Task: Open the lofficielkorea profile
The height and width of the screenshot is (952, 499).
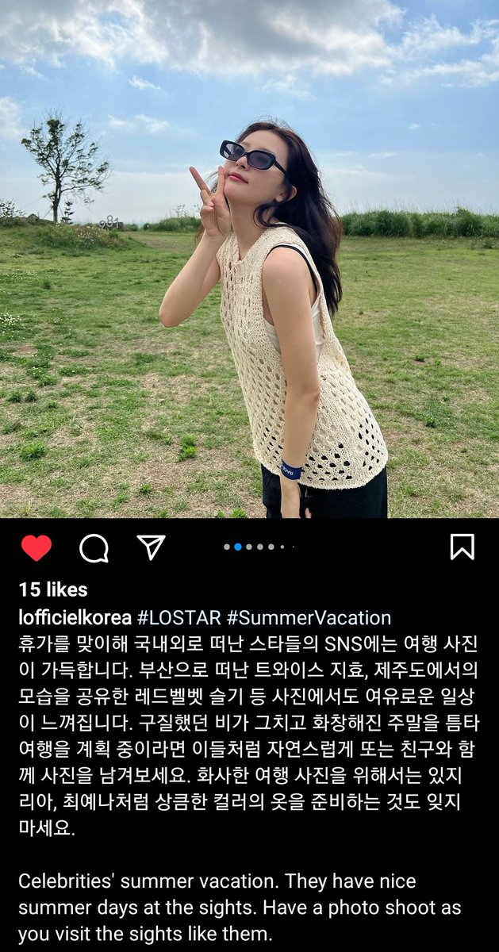Action: point(75,618)
